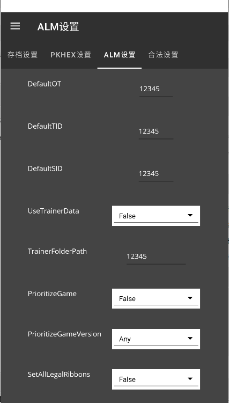Edit the TrainerFolderPath field
229x403 pixels.
coord(156,257)
